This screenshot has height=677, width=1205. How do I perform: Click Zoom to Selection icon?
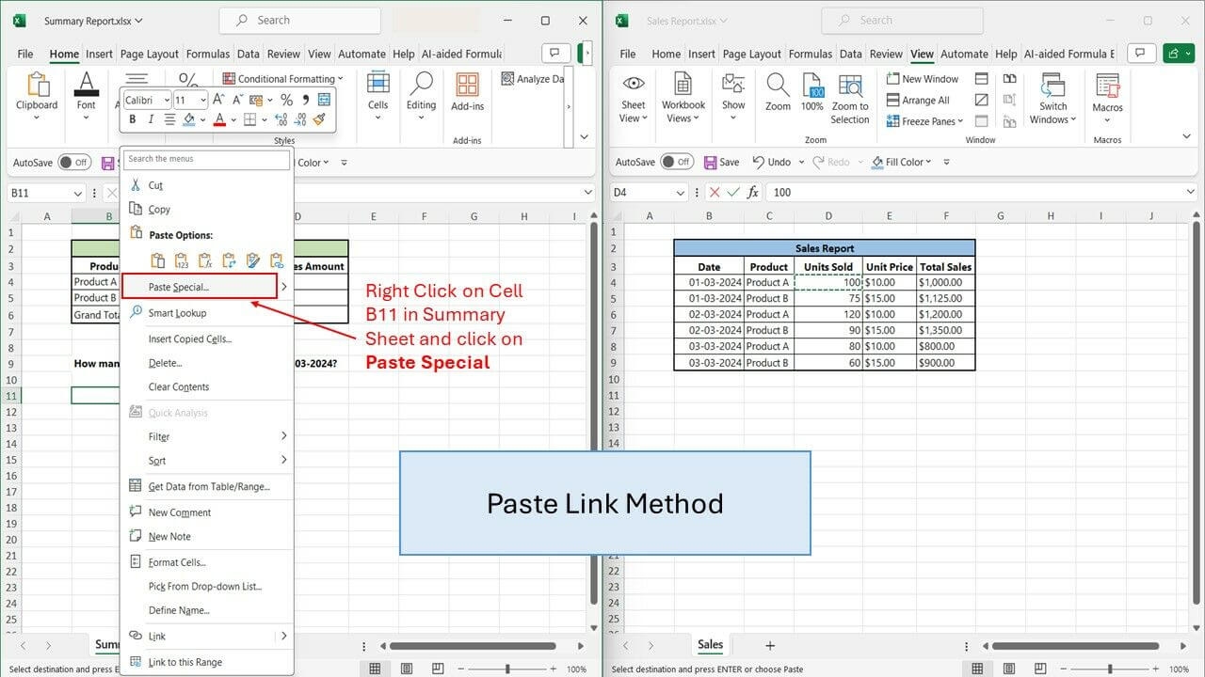coord(850,87)
